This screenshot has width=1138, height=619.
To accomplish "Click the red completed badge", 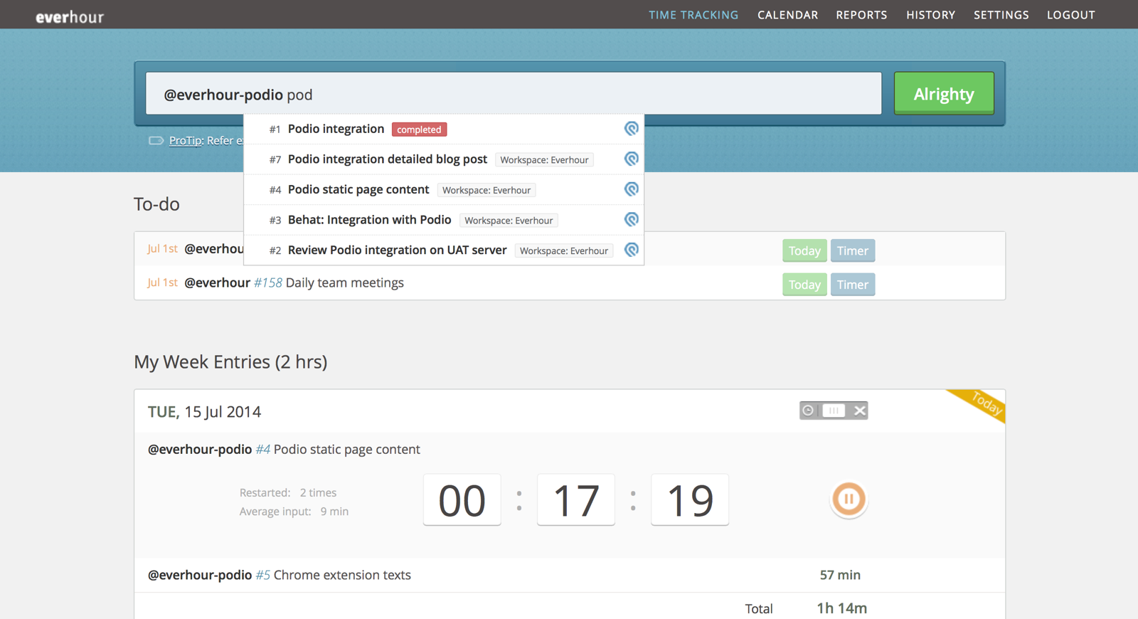I will click(x=419, y=129).
